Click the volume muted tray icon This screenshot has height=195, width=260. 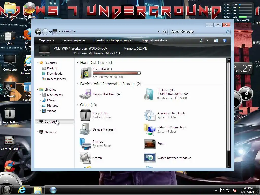[234, 190]
